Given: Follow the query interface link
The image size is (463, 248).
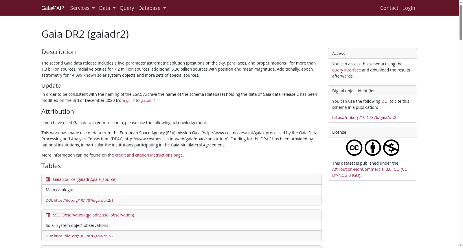Looking at the screenshot, I should [x=346, y=70].
